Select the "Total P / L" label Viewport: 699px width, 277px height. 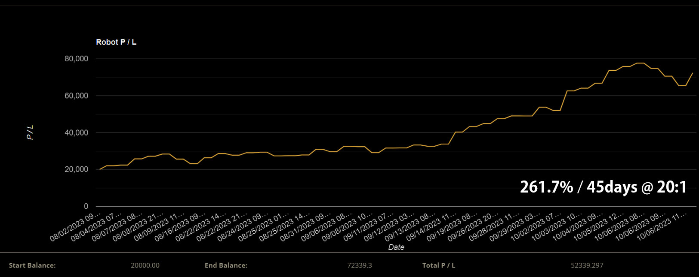tap(438, 265)
